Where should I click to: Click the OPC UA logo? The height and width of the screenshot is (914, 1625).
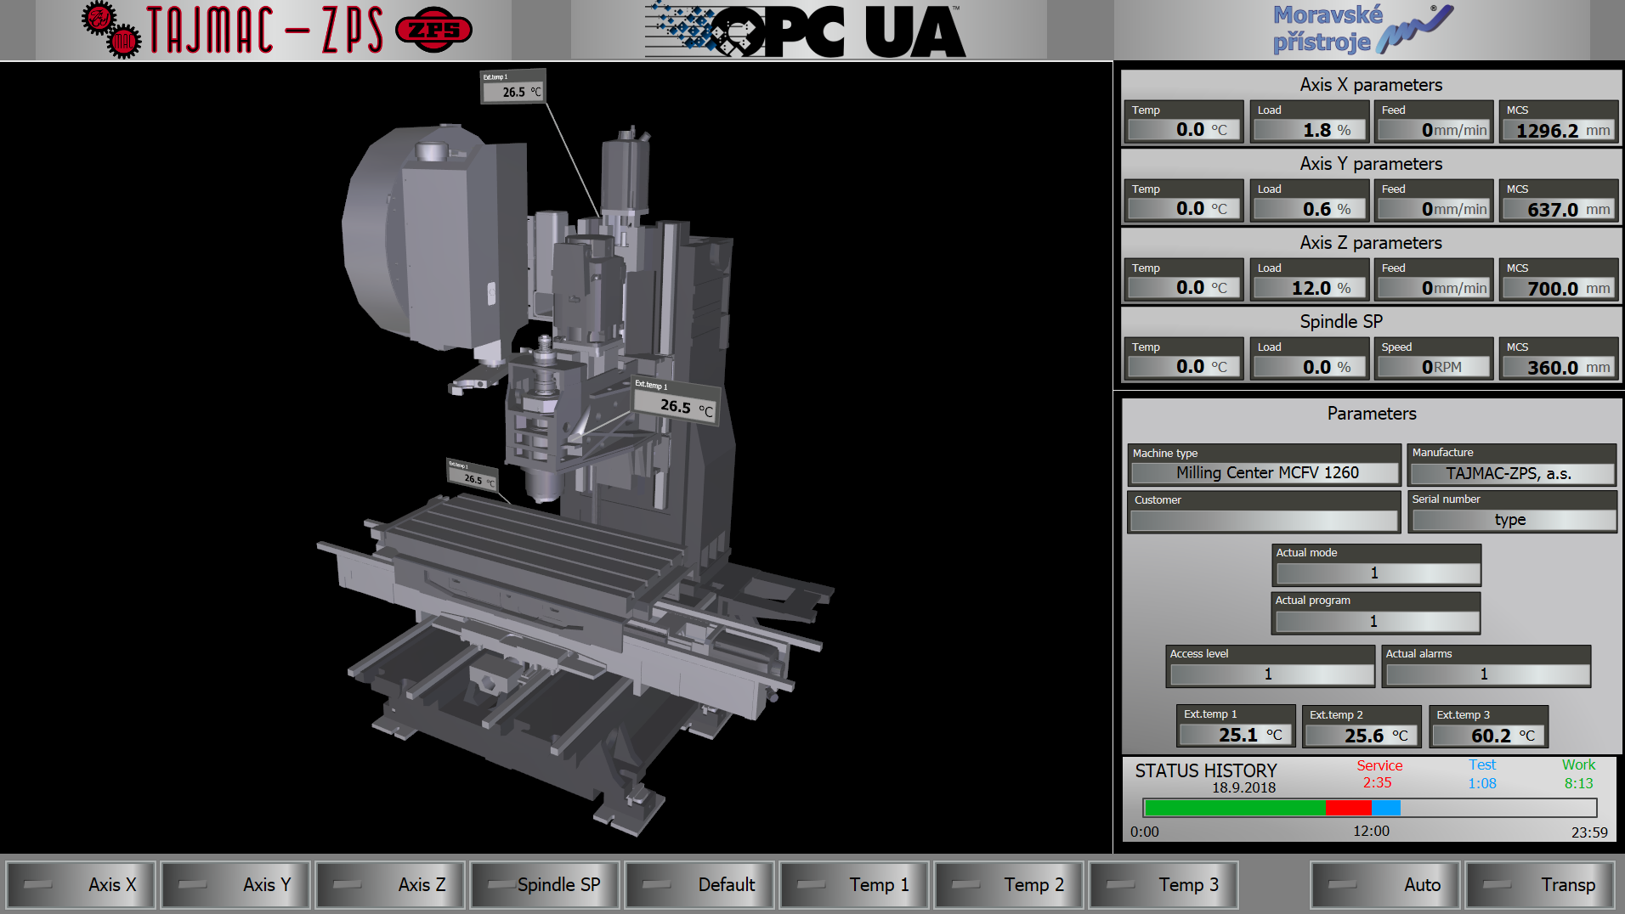[807, 31]
